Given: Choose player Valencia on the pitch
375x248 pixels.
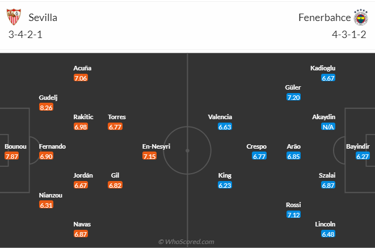Looking at the screenshot, I should pyautogui.click(x=220, y=117).
